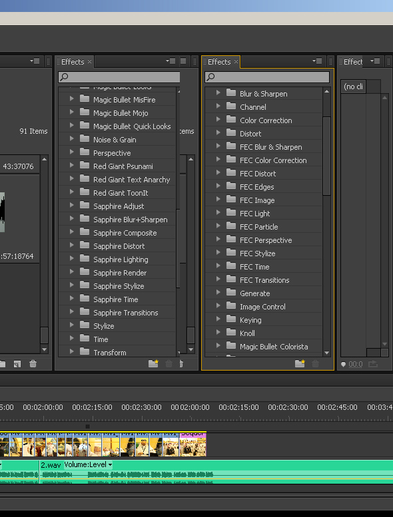The width and height of the screenshot is (393, 517).
Task: Click the Channel folder icon
Action: 231,106
